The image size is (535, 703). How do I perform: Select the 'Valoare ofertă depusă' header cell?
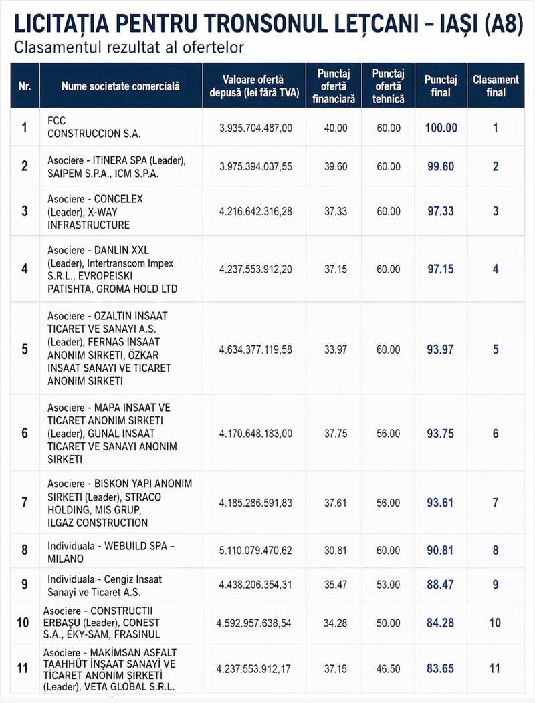coord(254,86)
